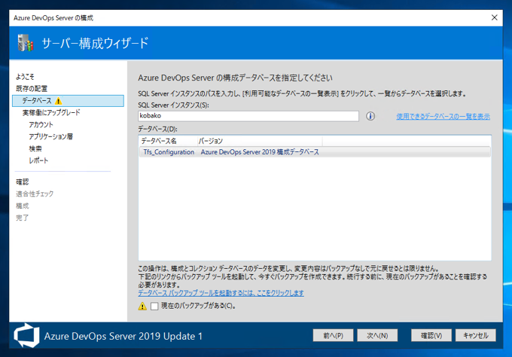Click the 適合性チェック step

(35, 194)
